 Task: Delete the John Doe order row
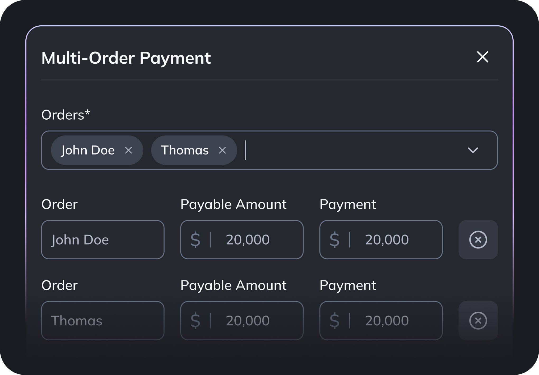coord(478,240)
